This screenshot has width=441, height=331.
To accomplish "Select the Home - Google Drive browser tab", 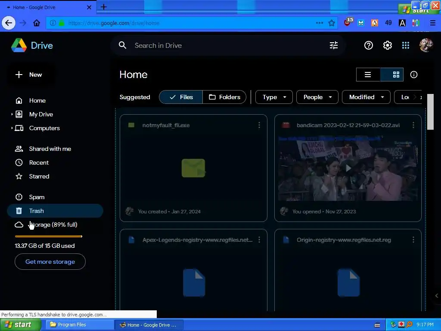I will click(48, 7).
